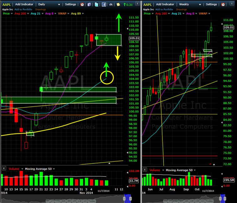Click 199.5M volume label in Weekly chart
Image resolution: width=237 pixels, height=203 pixels.
229,180
